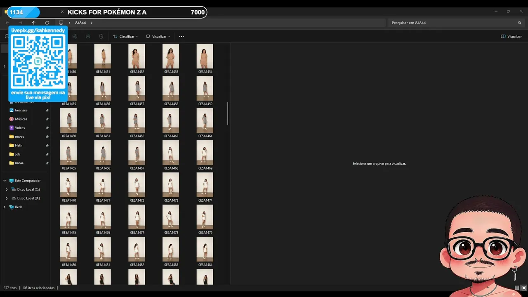Image resolution: width=528 pixels, height=297 pixels.
Task: Click 84844 in the address breadcrumb
Action: pyautogui.click(x=80, y=23)
